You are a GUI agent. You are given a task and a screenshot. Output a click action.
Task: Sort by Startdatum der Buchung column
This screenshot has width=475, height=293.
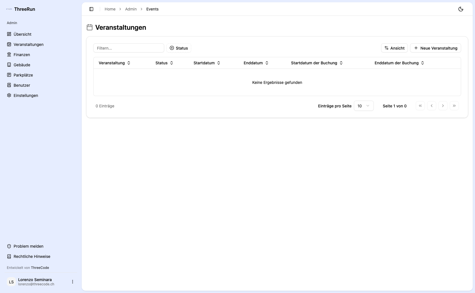pos(317,63)
